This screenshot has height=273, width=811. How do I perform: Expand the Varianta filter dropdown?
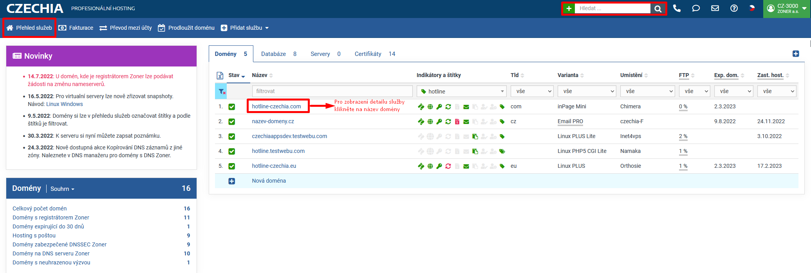pyautogui.click(x=587, y=92)
